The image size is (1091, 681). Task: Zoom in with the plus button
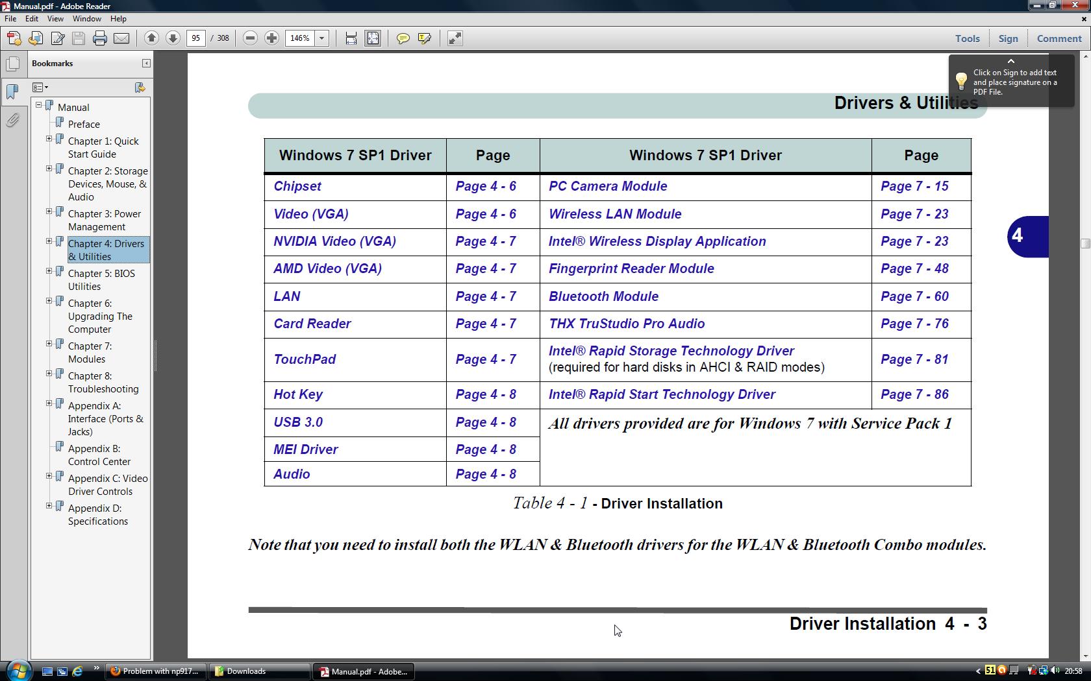271,38
